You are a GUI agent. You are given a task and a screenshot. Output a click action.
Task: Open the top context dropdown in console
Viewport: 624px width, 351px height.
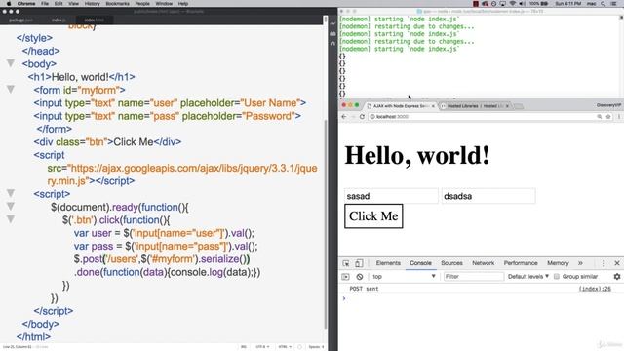point(404,277)
